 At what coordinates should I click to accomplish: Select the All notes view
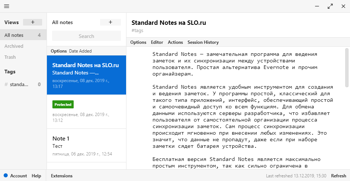tap(23, 35)
